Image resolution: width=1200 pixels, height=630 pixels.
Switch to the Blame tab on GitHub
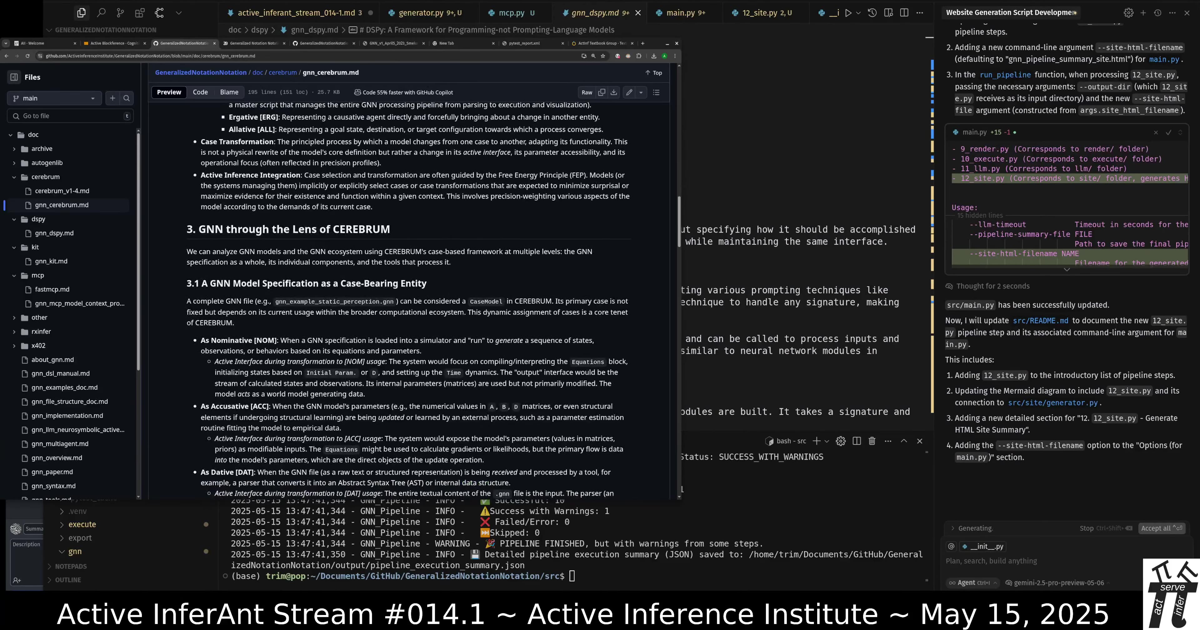[x=229, y=92]
